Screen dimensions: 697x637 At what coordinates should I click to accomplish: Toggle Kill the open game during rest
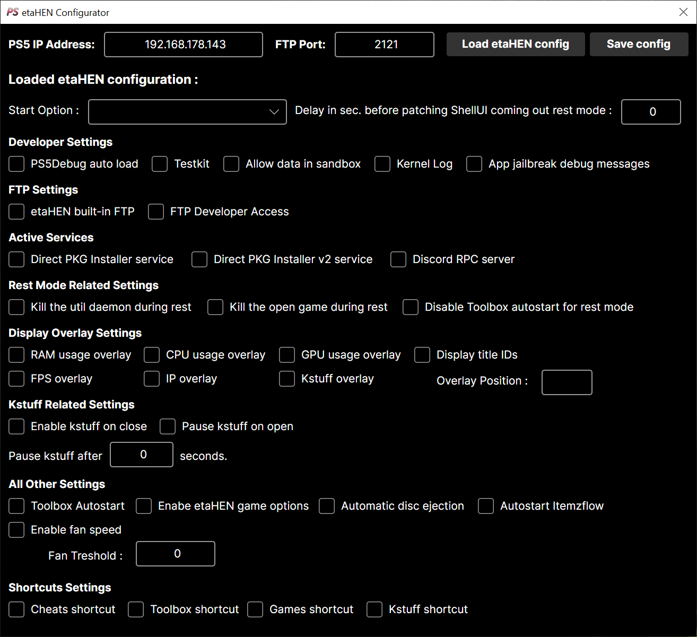click(x=215, y=307)
